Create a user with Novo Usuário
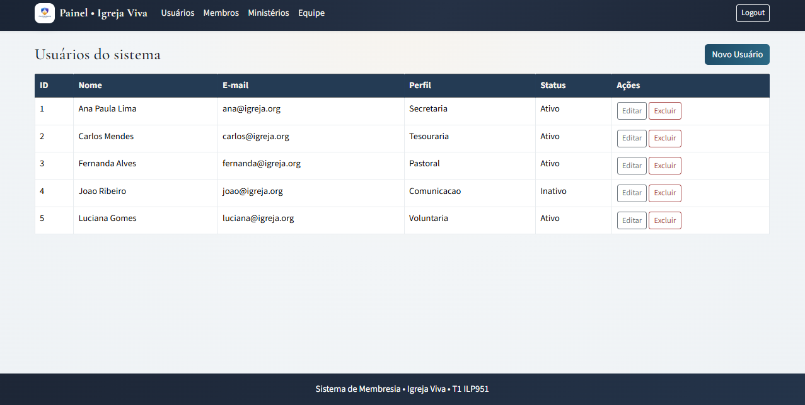Viewport: 805px width, 405px height. (737, 55)
